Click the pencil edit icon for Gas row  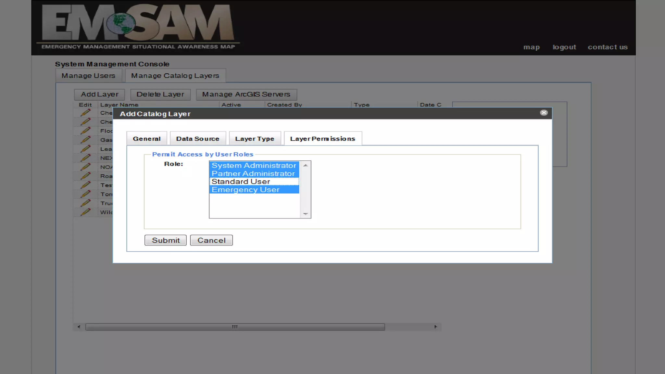click(85, 140)
